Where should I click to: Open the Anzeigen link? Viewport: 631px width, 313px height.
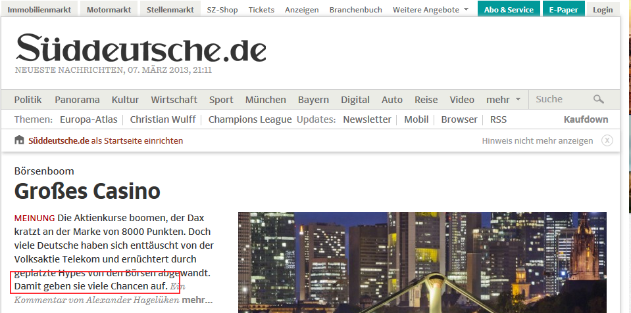[x=301, y=10]
